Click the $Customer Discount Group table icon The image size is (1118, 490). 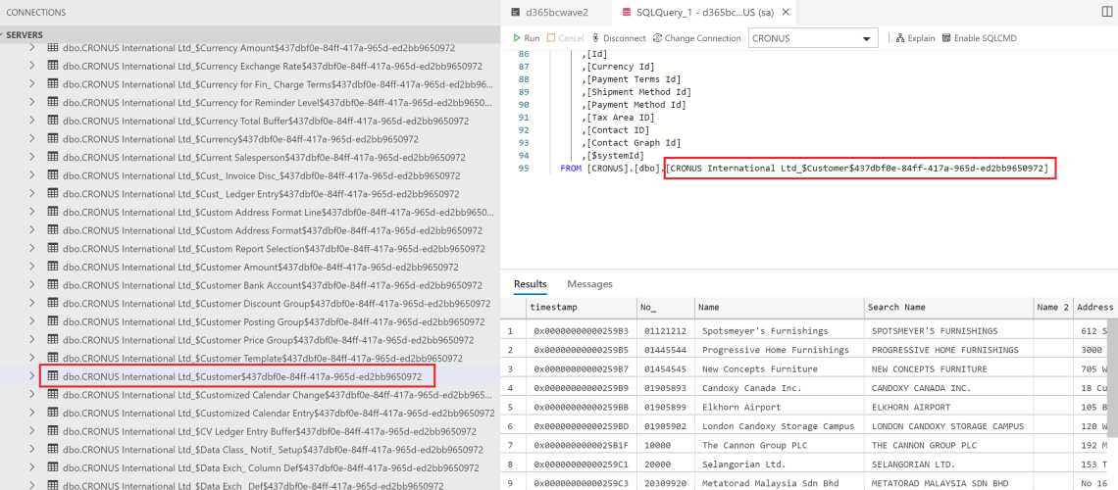[52, 303]
